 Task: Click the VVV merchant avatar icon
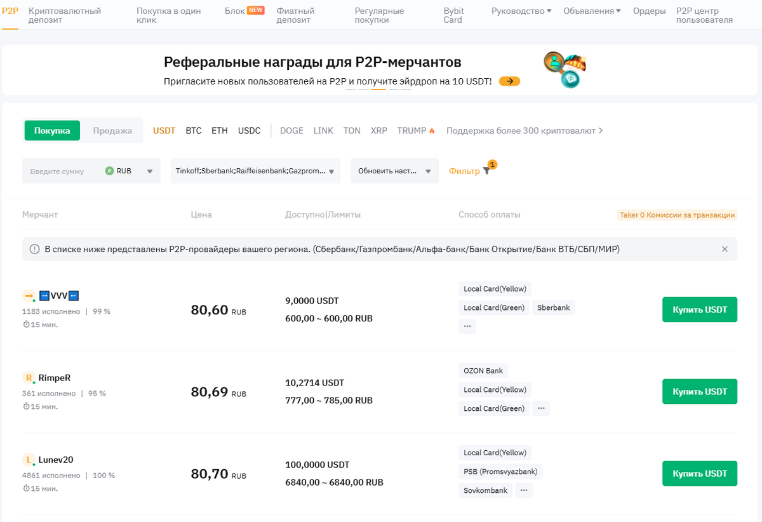pyautogui.click(x=29, y=295)
